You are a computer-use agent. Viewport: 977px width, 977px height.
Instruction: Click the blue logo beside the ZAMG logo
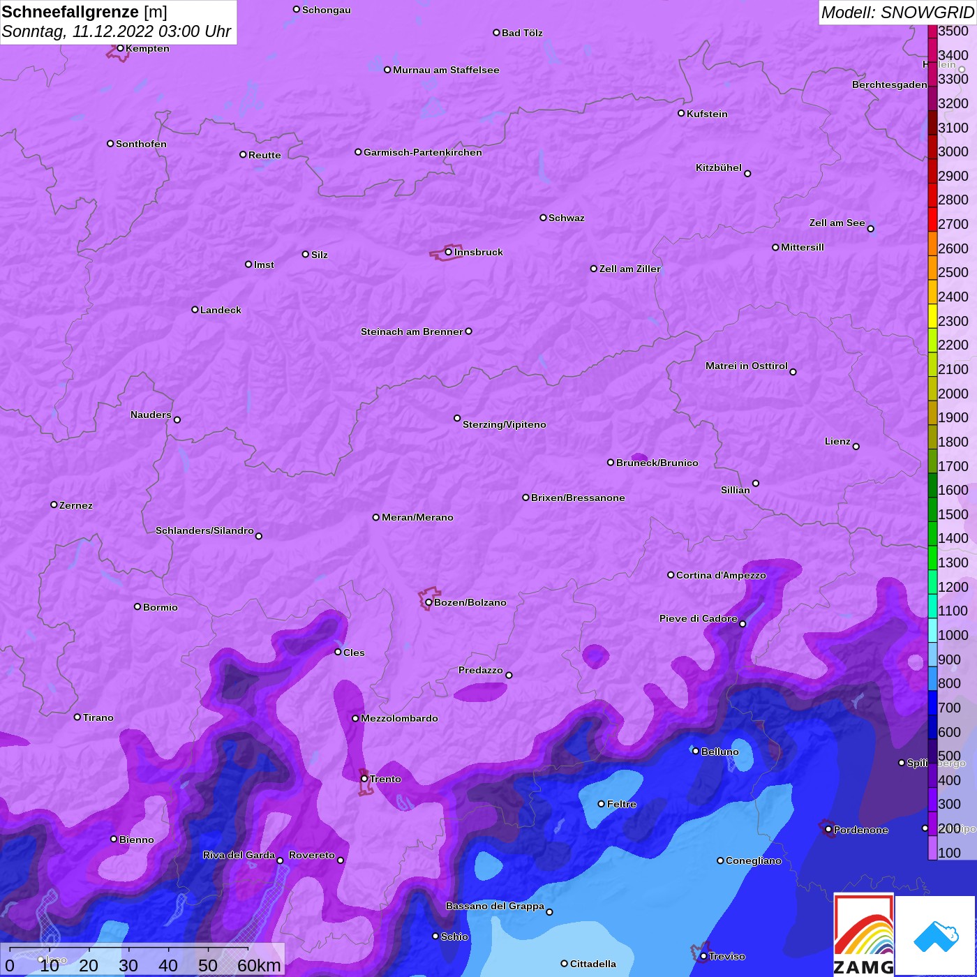tap(937, 936)
